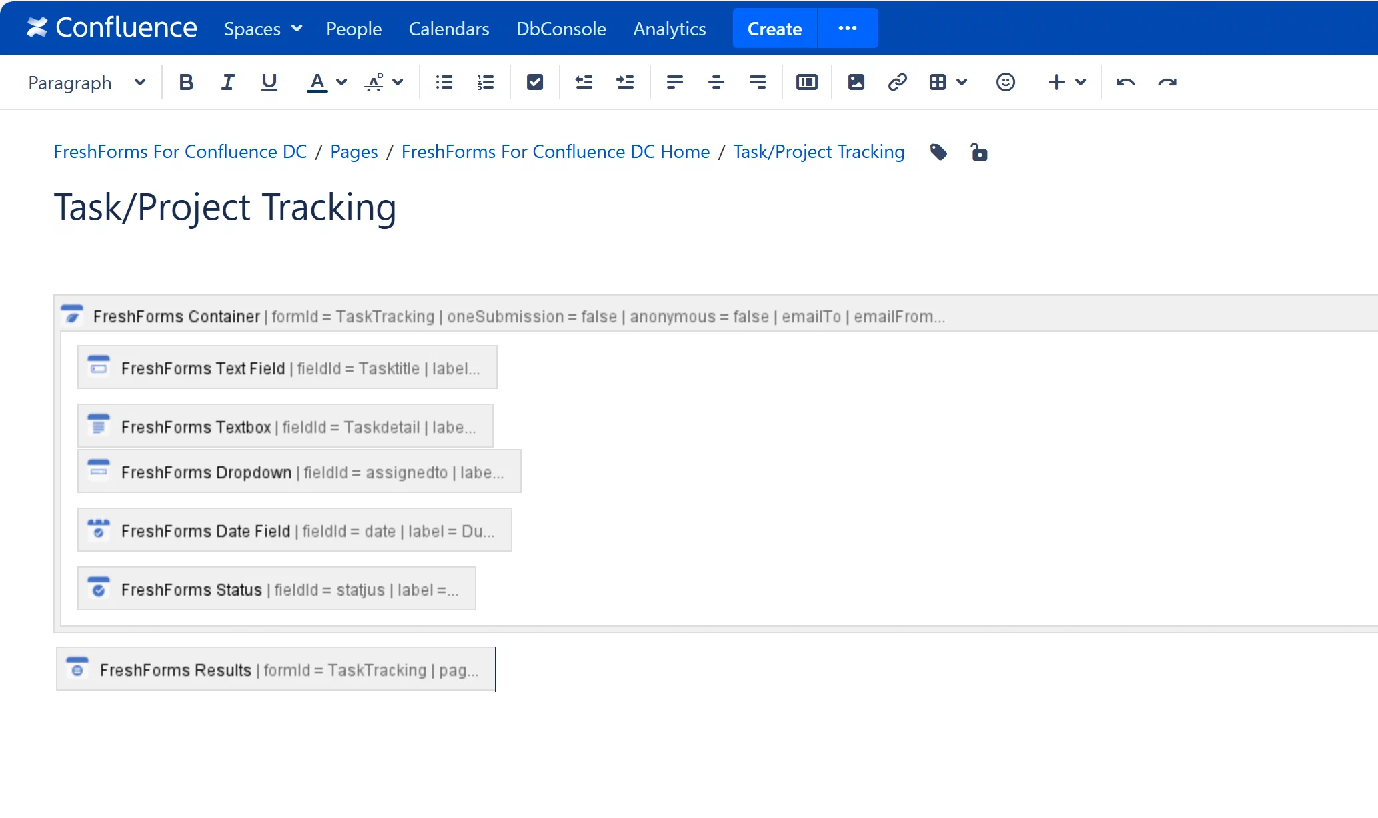
Task: Select the FreshForms Date Field macro
Action: 295,530
